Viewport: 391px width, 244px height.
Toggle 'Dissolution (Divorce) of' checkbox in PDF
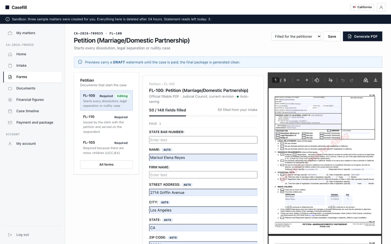(x=278, y=133)
